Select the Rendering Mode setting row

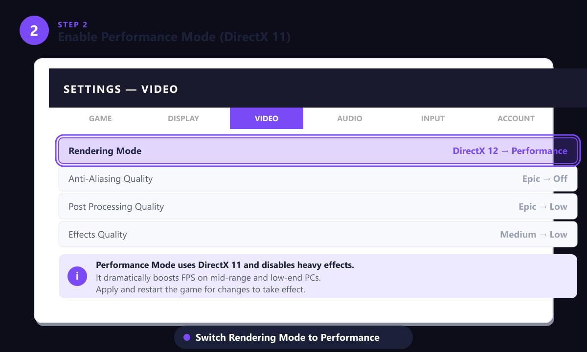(318, 151)
